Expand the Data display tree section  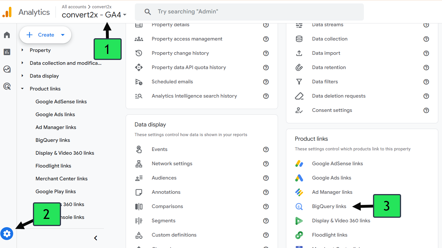22,76
